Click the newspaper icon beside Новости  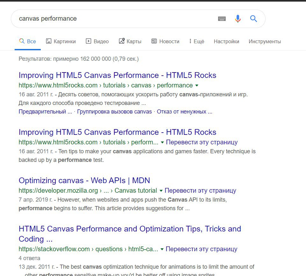[154, 41]
